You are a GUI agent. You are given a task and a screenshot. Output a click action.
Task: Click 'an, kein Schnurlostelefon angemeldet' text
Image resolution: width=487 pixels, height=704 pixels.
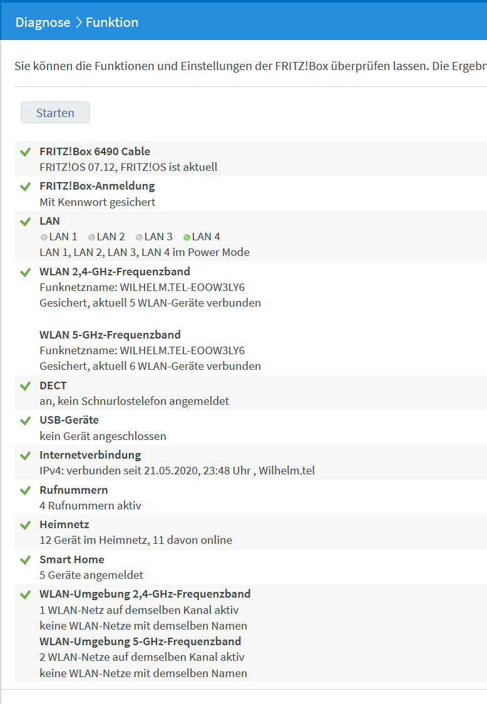(x=135, y=401)
